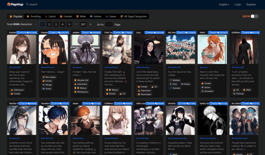Click the Register link
Screen dimensions: 265x155
(251, 5)
